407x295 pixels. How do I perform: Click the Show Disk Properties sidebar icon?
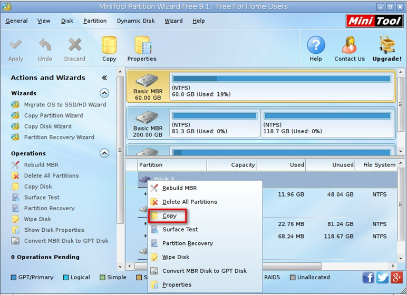point(15,230)
